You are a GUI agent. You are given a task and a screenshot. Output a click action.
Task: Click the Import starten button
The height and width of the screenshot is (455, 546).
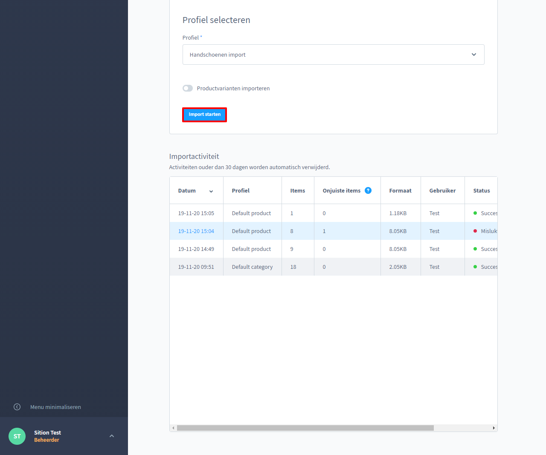204,115
